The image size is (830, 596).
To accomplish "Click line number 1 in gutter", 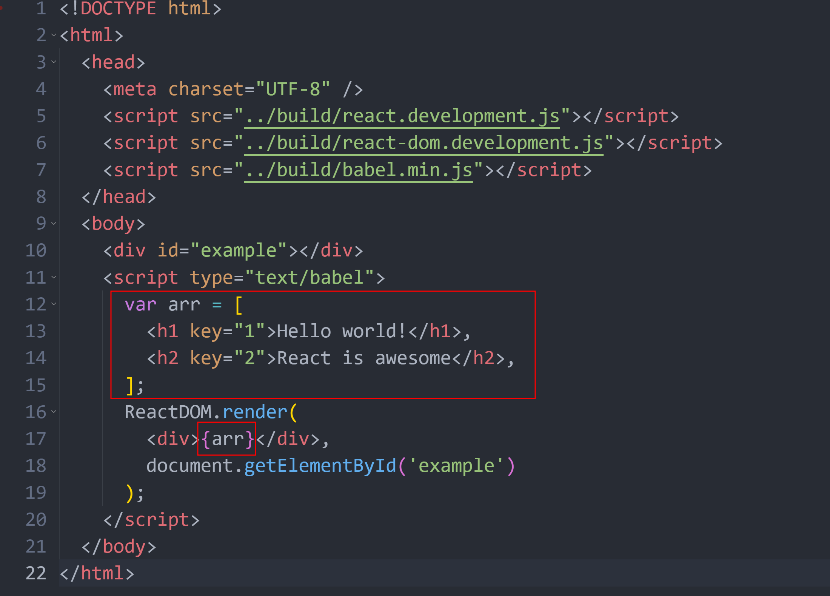I will click(41, 8).
